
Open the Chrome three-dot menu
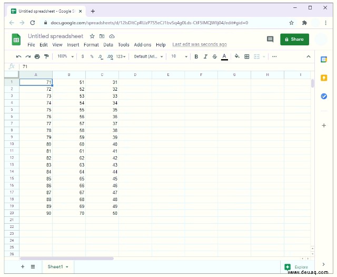325,23
